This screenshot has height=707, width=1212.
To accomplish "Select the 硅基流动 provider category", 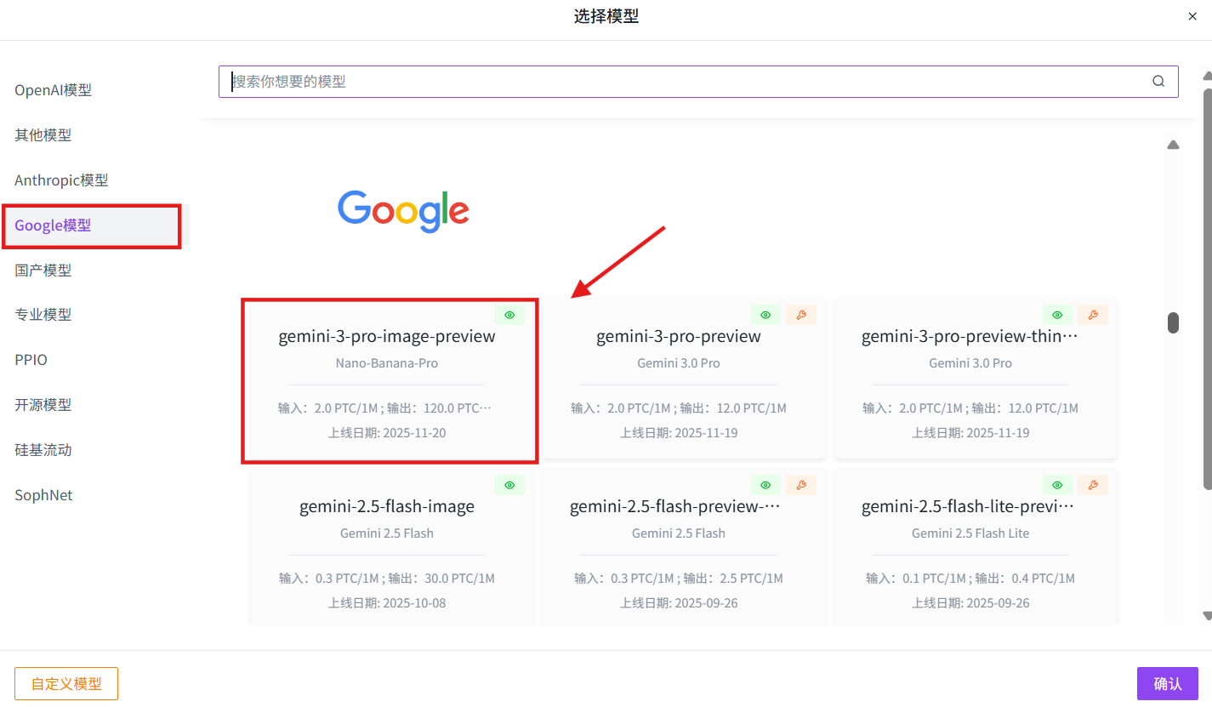I will pyautogui.click(x=43, y=449).
